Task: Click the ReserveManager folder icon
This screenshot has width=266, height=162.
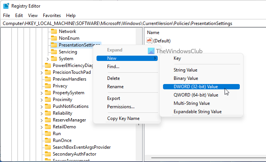Action: click(x=48, y=120)
